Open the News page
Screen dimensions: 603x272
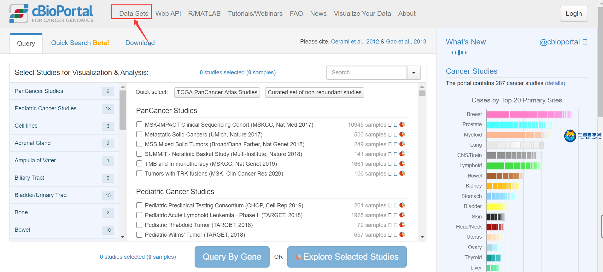tap(318, 14)
